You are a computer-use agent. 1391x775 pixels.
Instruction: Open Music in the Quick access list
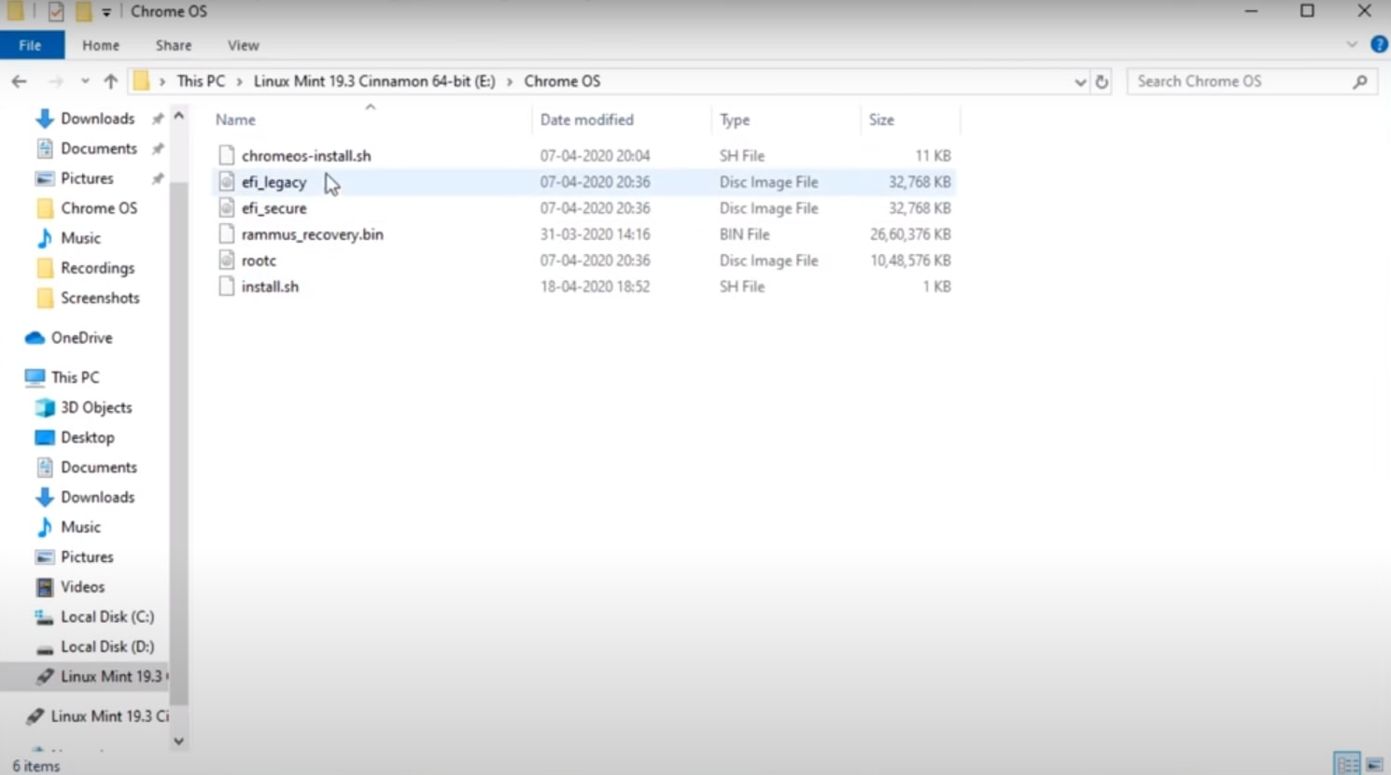[80, 238]
